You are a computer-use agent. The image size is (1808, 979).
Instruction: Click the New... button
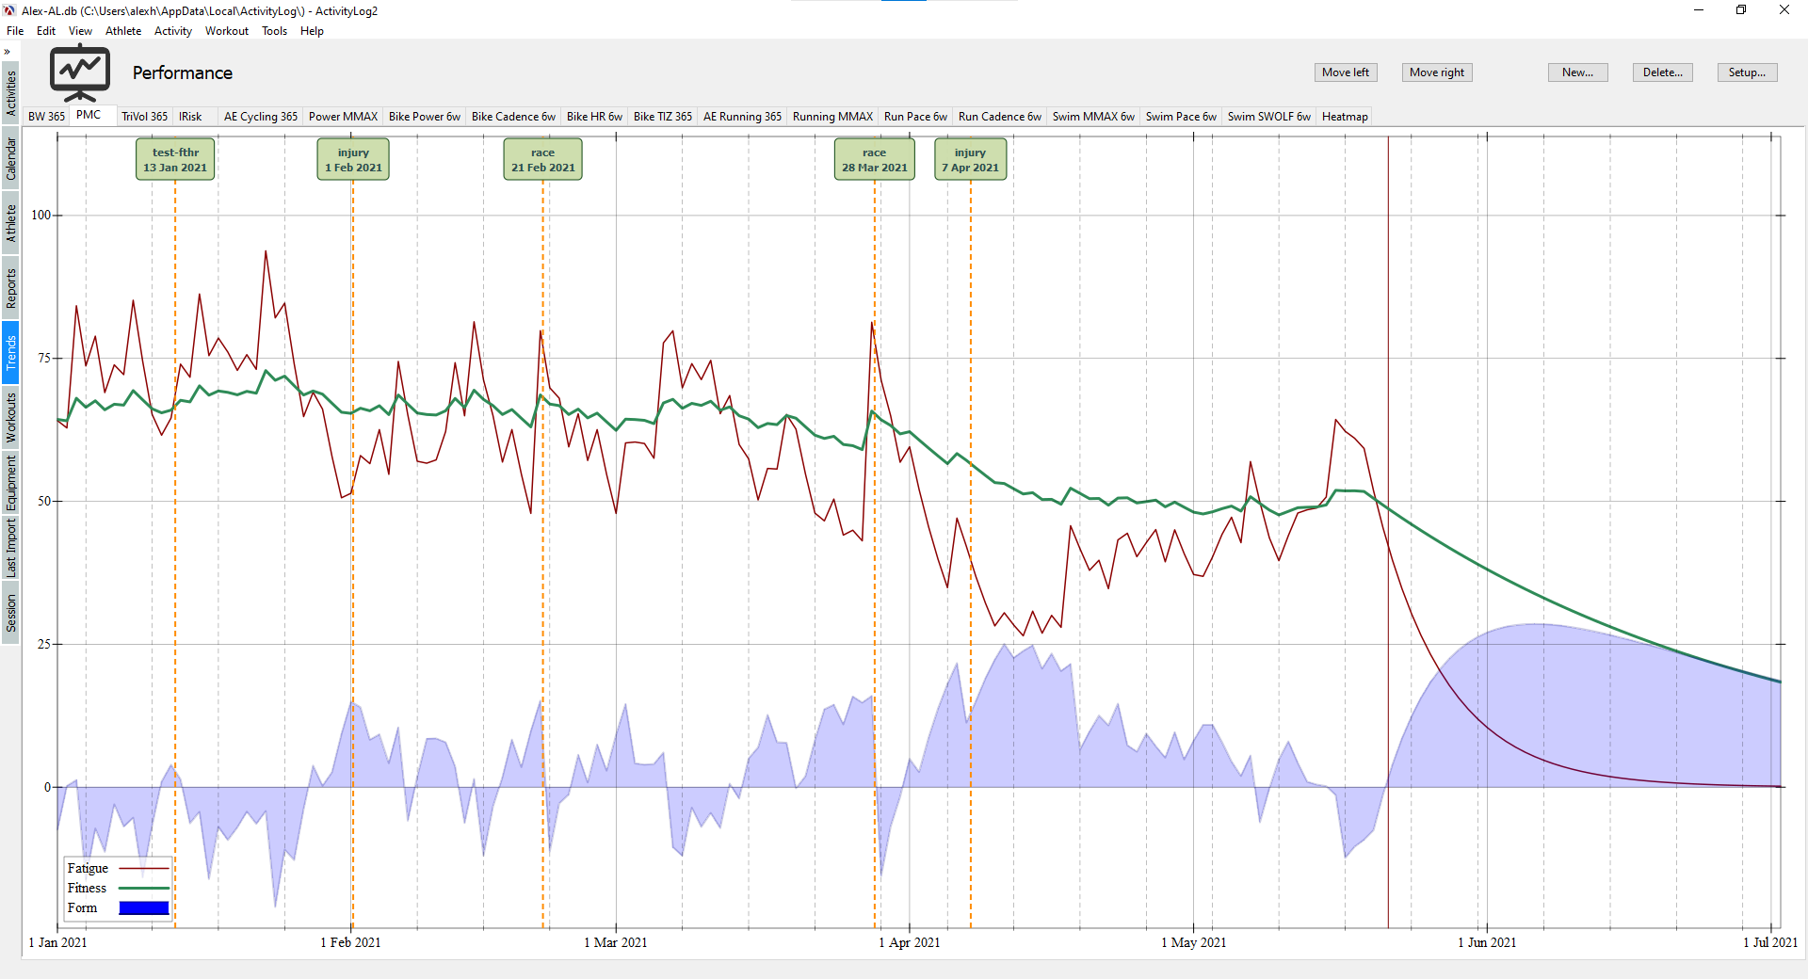coord(1577,72)
